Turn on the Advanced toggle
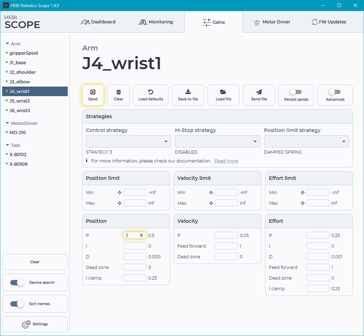 tap(335, 92)
